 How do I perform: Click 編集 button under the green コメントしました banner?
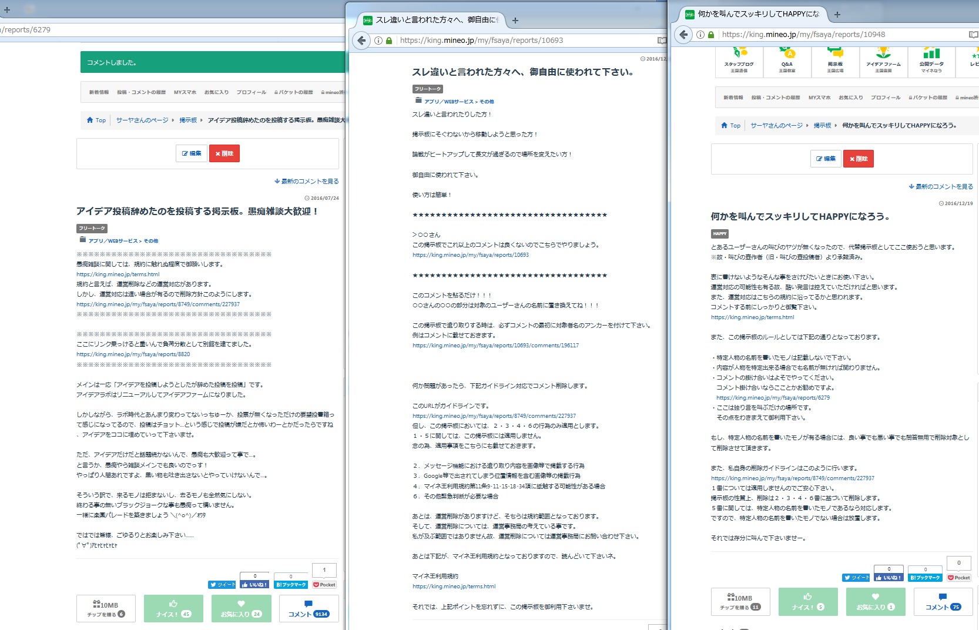[192, 153]
